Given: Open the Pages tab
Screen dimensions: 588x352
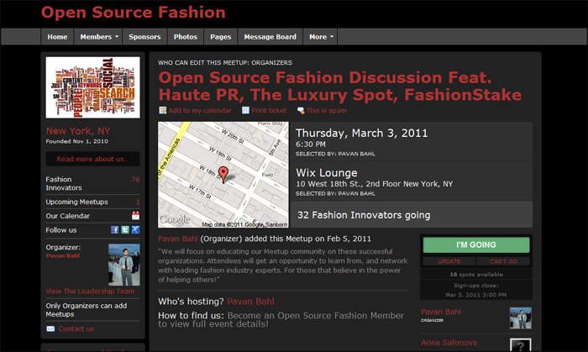Looking at the screenshot, I should (x=220, y=37).
